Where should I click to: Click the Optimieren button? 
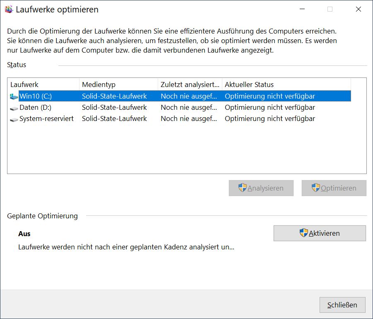(334, 188)
